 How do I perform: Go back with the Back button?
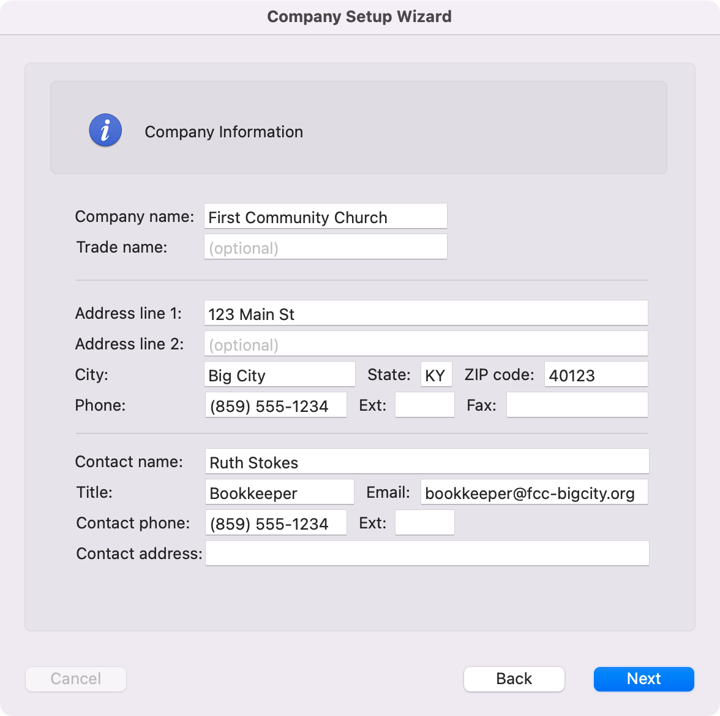tap(514, 679)
